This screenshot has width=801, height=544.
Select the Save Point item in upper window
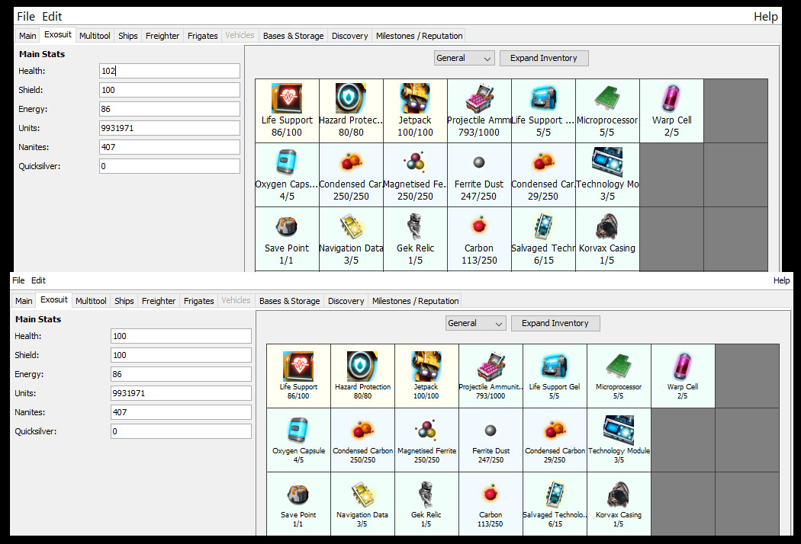[287, 238]
